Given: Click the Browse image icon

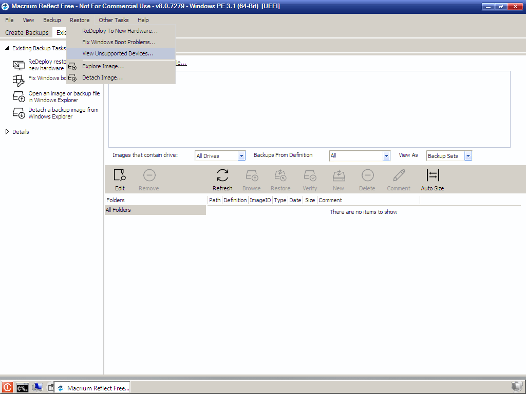Looking at the screenshot, I should point(252,175).
